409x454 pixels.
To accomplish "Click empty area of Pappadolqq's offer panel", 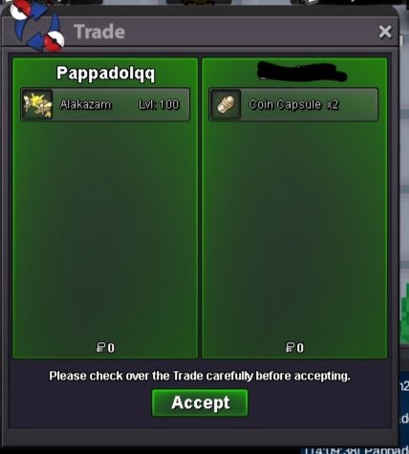I will click(105, 229).
